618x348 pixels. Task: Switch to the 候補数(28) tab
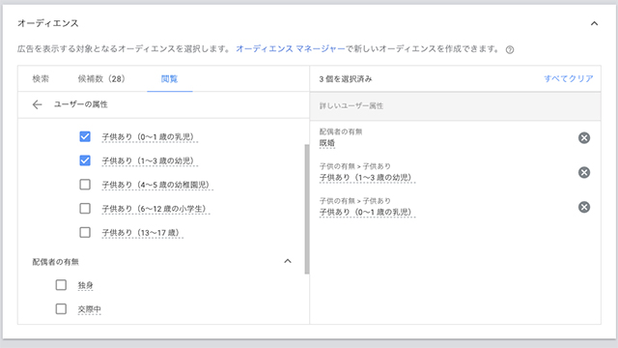pyautogui.click(x=101, y=79)
